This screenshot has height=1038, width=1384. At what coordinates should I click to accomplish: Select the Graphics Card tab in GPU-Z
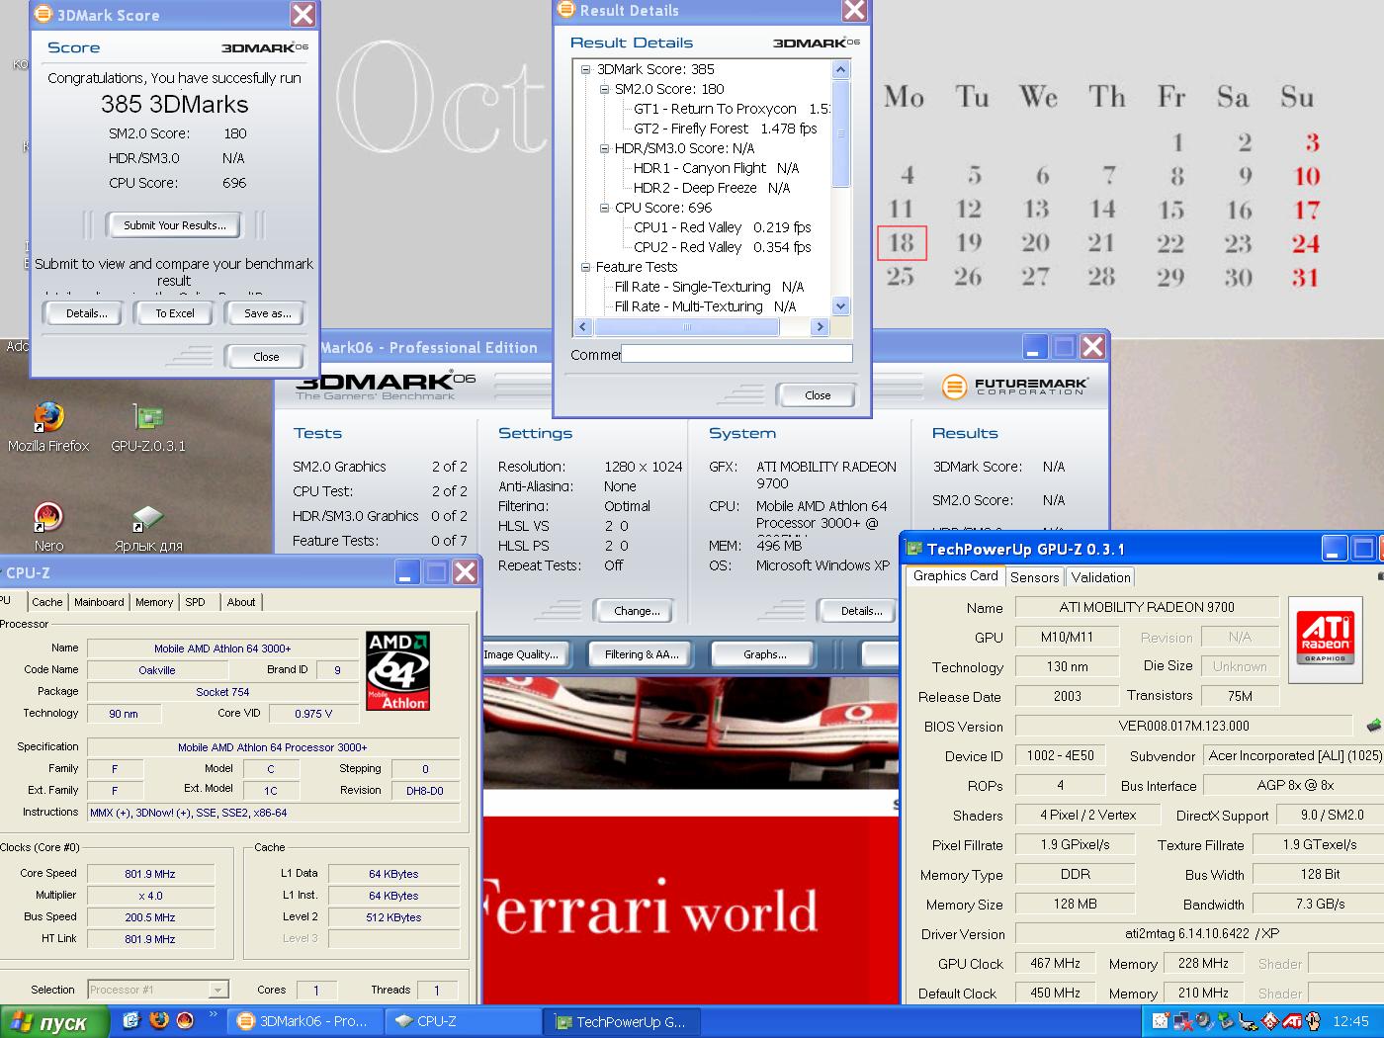tap(955, 575)
